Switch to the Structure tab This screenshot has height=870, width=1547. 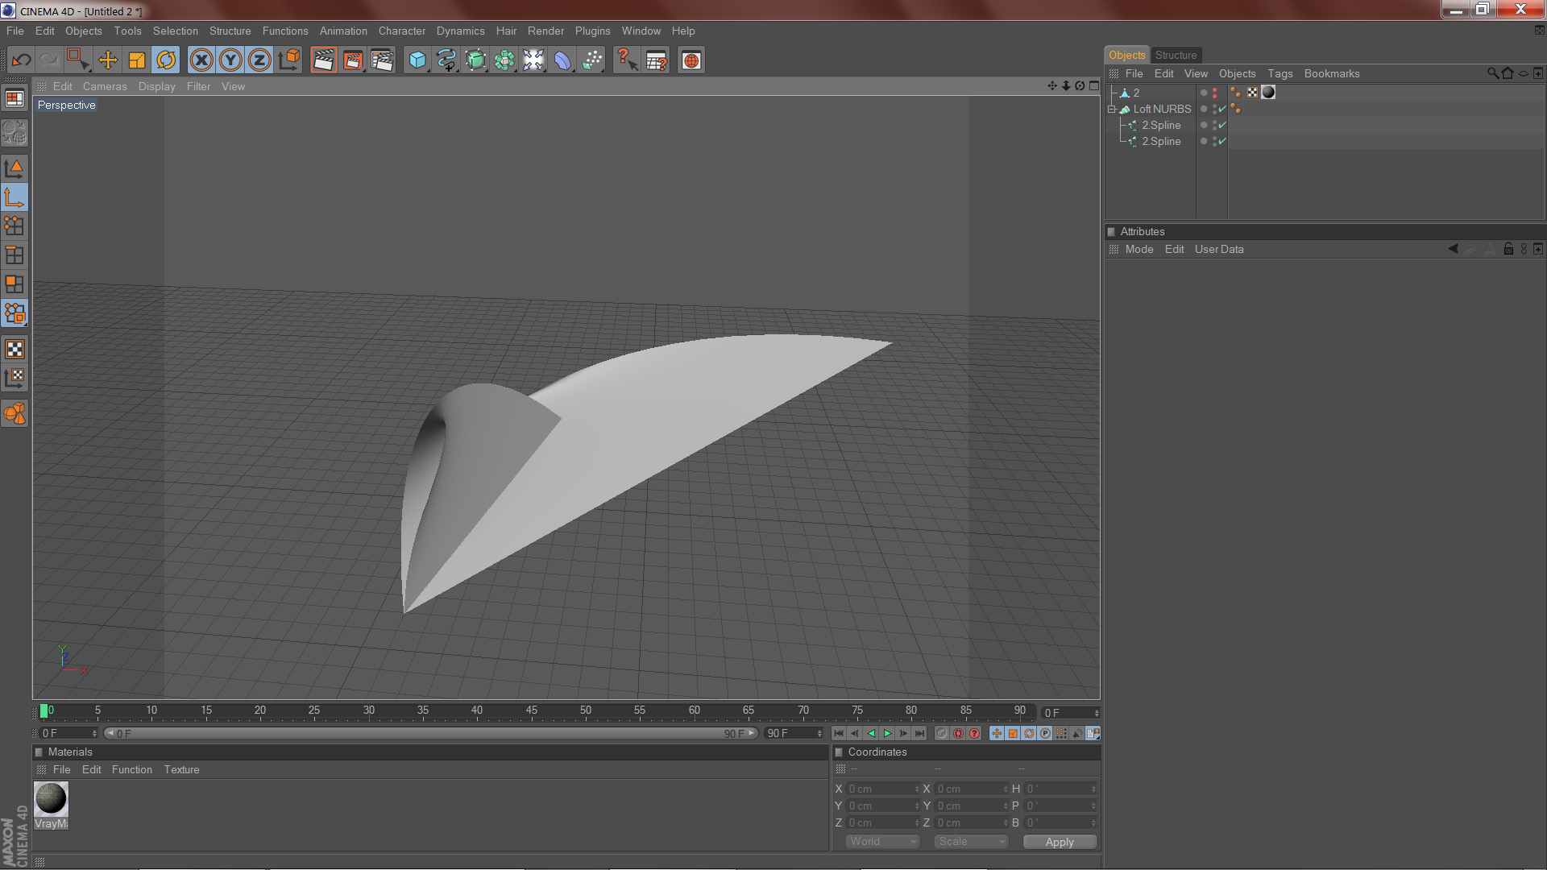click(1176, 55)
